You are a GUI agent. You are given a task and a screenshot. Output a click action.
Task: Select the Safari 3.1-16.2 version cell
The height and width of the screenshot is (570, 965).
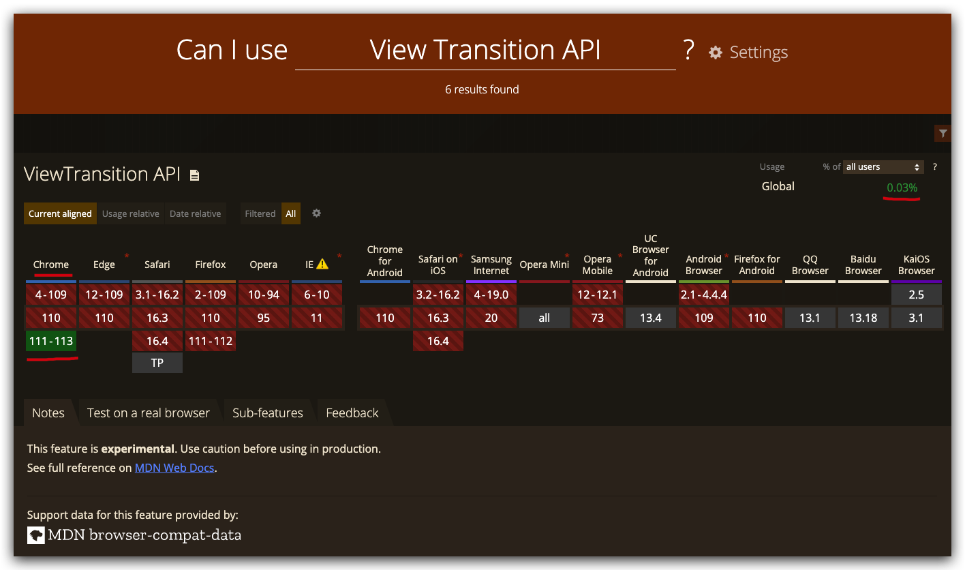pyautogui.click(x=157, y=295)
